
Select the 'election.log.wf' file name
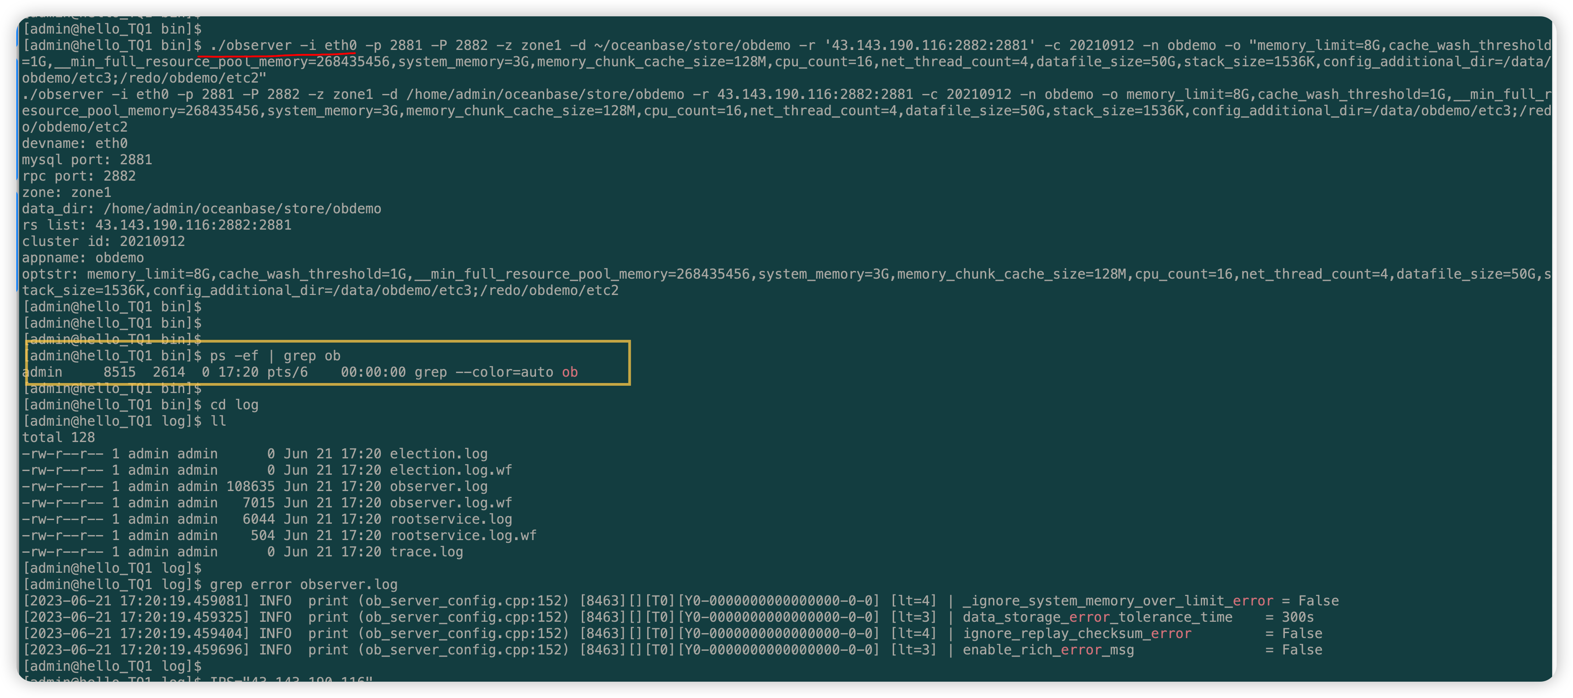pos(451,470)
